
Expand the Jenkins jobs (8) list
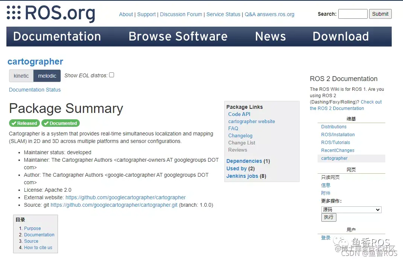pyautogui.click(x=246, y=176)
